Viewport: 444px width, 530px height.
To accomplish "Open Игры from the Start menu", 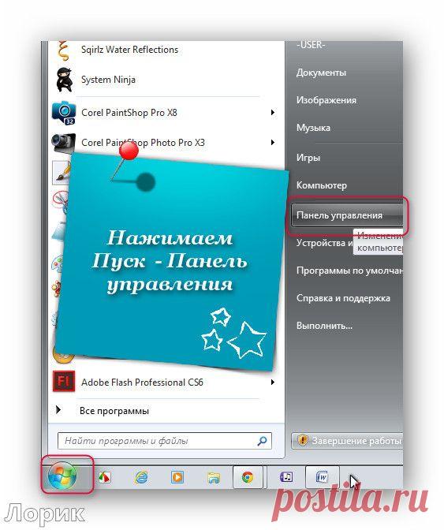I will [308, 158].
